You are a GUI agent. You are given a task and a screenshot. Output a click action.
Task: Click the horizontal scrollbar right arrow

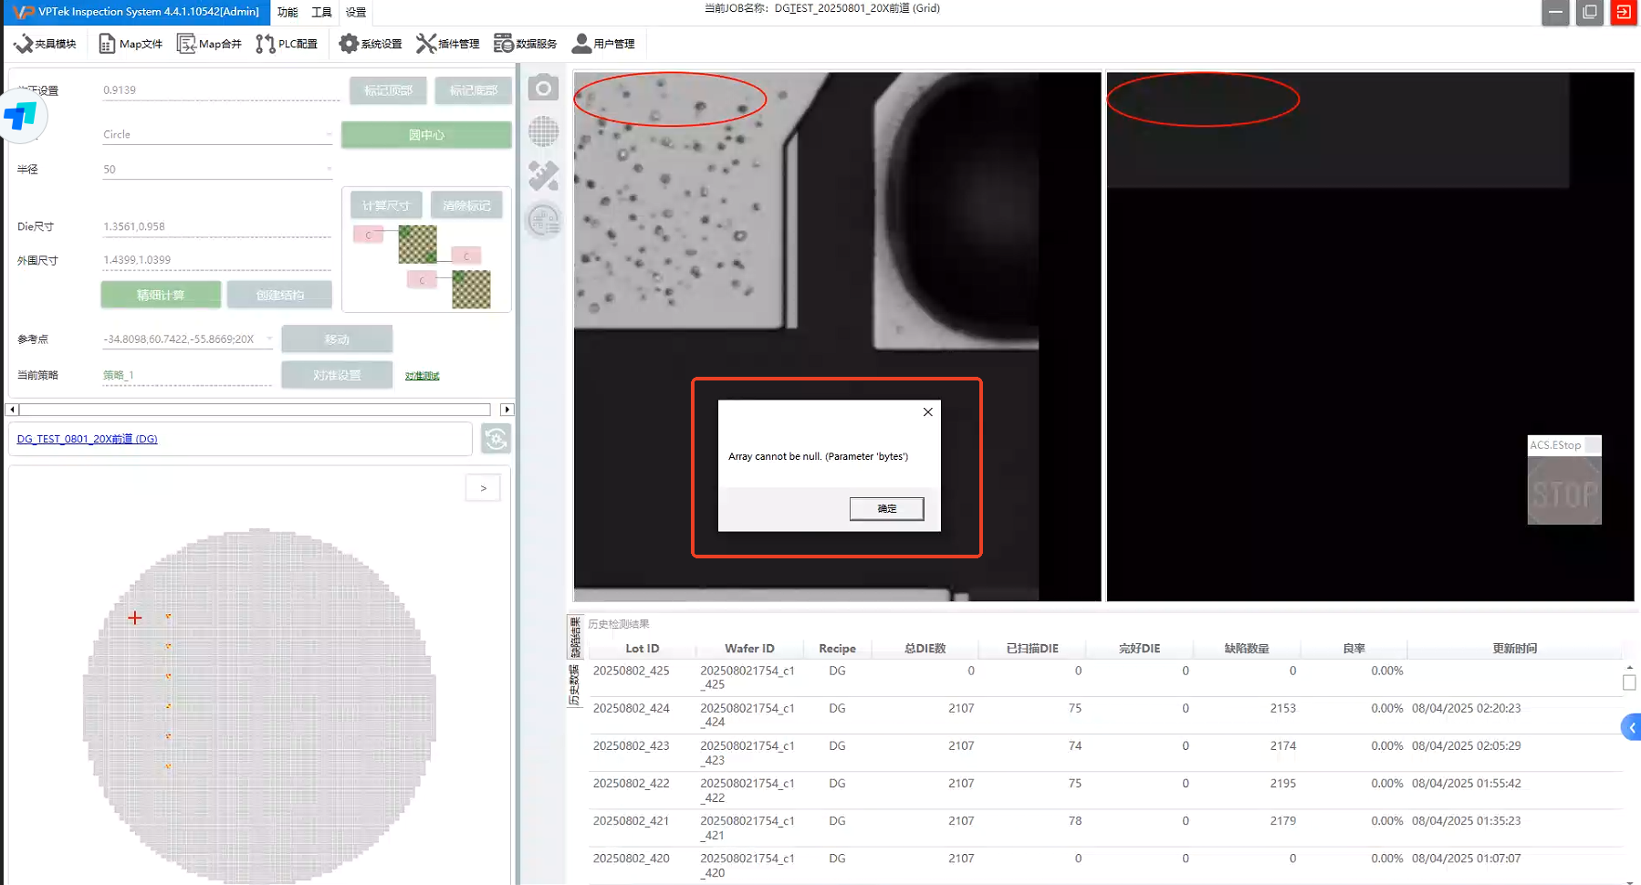pyautogui.click(x=507, y=410)
